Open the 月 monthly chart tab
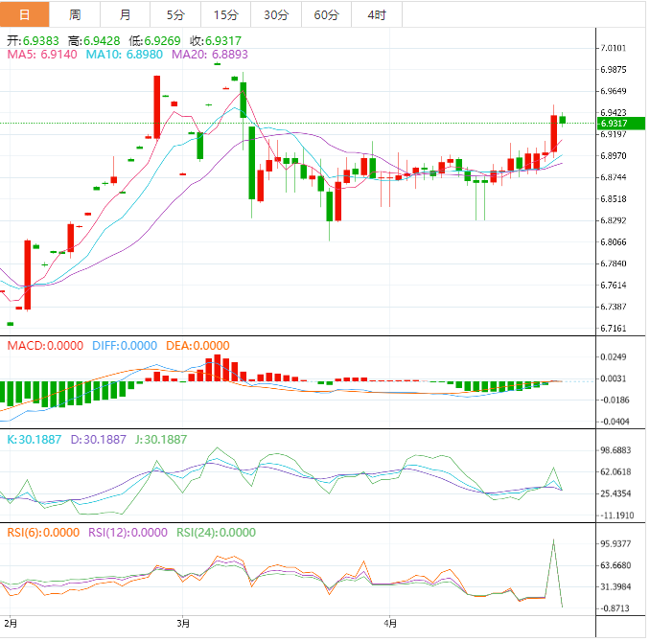Screen dimensions: 650x641 coord(126,14)
